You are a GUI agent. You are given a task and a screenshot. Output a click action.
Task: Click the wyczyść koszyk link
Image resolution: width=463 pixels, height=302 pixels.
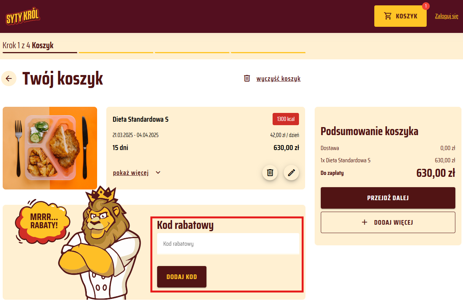click(278, 78)
